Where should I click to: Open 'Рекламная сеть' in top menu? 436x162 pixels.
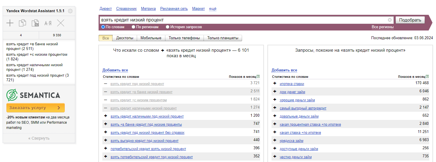click(x=174, y=9)
